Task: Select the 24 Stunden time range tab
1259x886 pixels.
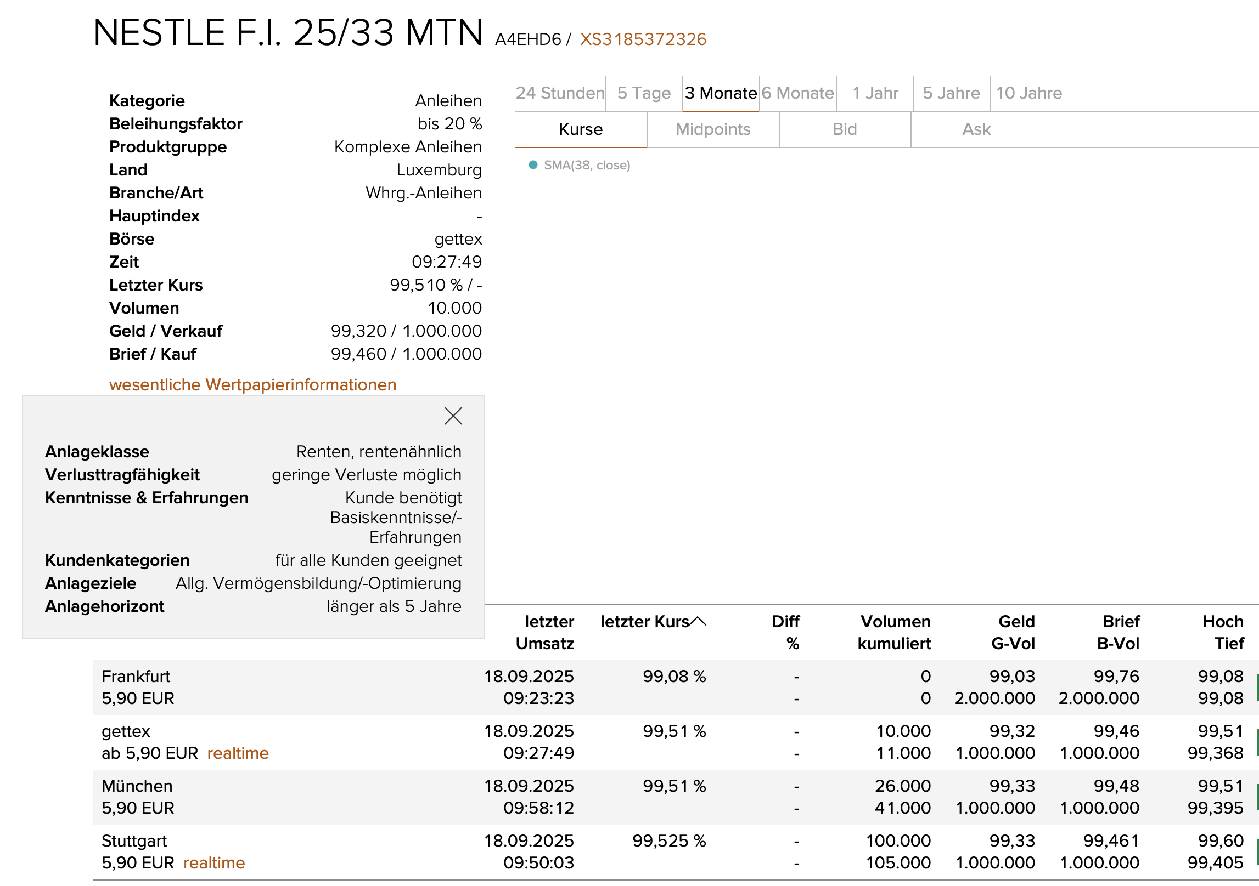Action: 560,93
